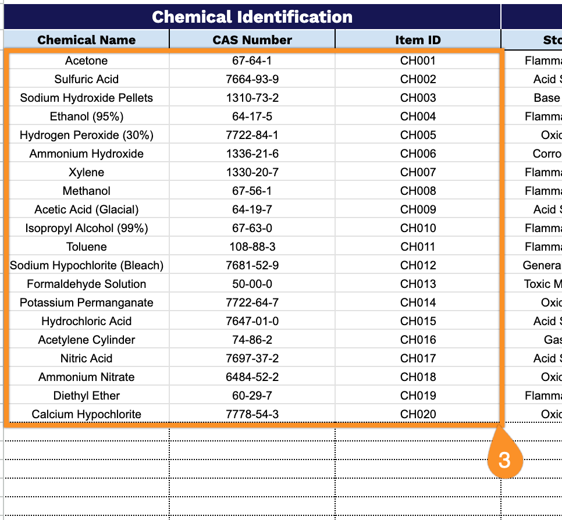The height and width of the screenshot is (520, 562).
Task: Select the CAS Number column header
Action: click(x=252, y=40)
